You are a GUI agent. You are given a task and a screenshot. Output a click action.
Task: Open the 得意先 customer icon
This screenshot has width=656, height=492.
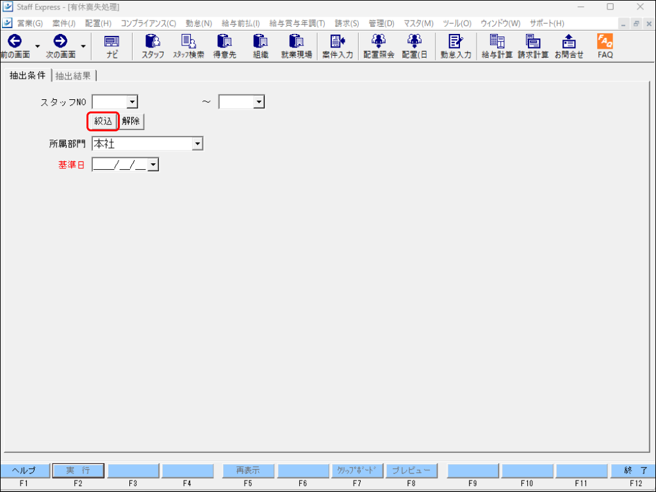tap(225, 46)
